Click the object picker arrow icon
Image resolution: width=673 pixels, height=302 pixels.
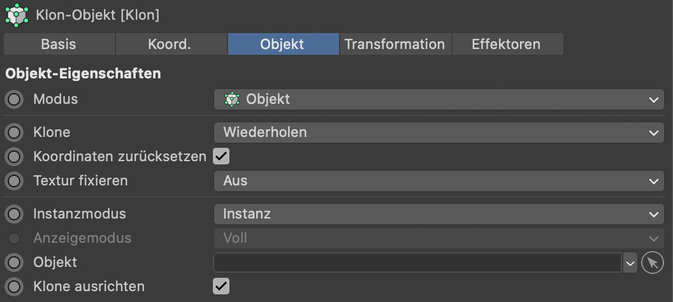click(x=652, y=262)
